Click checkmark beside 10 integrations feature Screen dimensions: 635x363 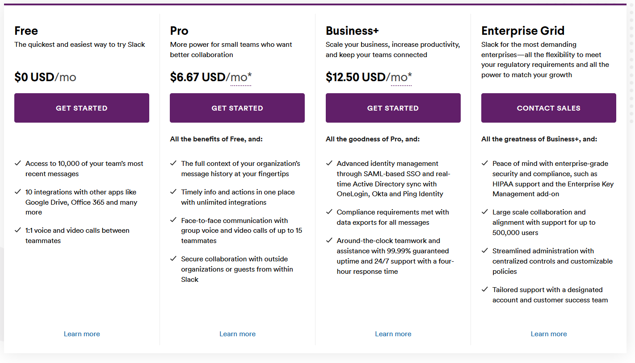pyautogui.click(x=18, y=192)
